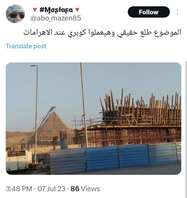Viewport: 187px width, 198px height.
Task: Click the vertical scrollbar on right edge
Action: pos(186,130)
